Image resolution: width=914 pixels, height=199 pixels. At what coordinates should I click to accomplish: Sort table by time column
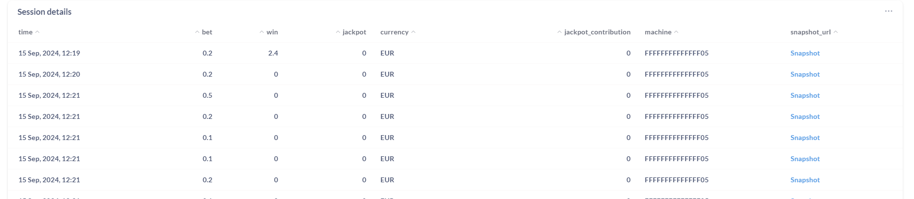coord(25,32)
